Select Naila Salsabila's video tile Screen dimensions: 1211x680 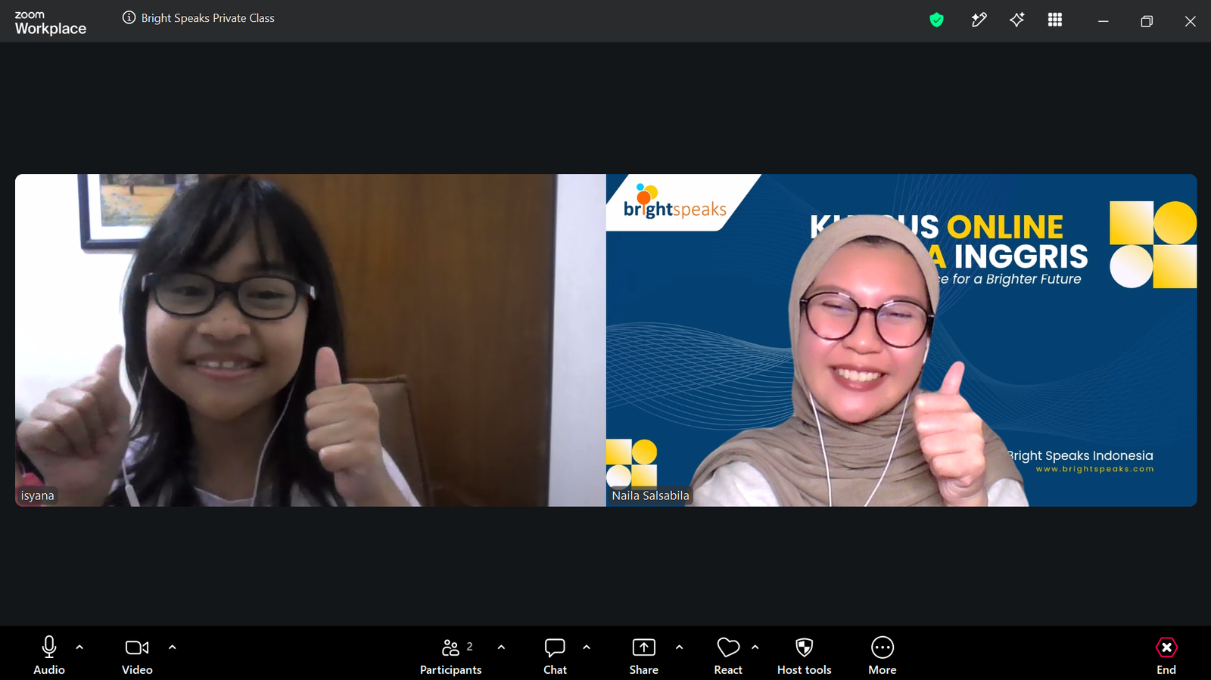901,340
